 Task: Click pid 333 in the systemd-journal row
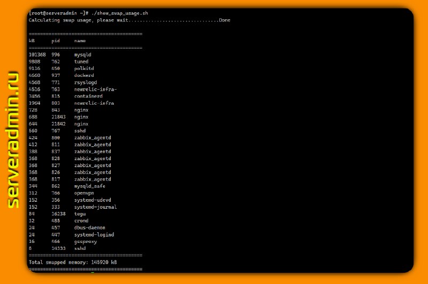[x=56, y=207]
